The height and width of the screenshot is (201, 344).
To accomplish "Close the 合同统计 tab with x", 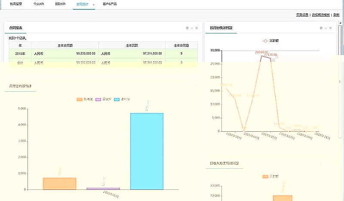I will click(93, 5).
